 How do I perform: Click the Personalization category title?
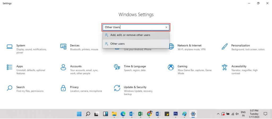point(241,45)
